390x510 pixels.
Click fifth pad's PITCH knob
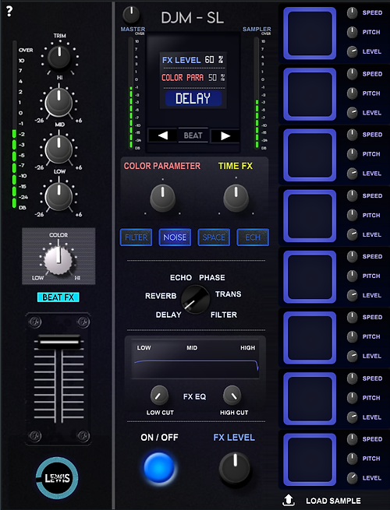(x=352, y=276)
